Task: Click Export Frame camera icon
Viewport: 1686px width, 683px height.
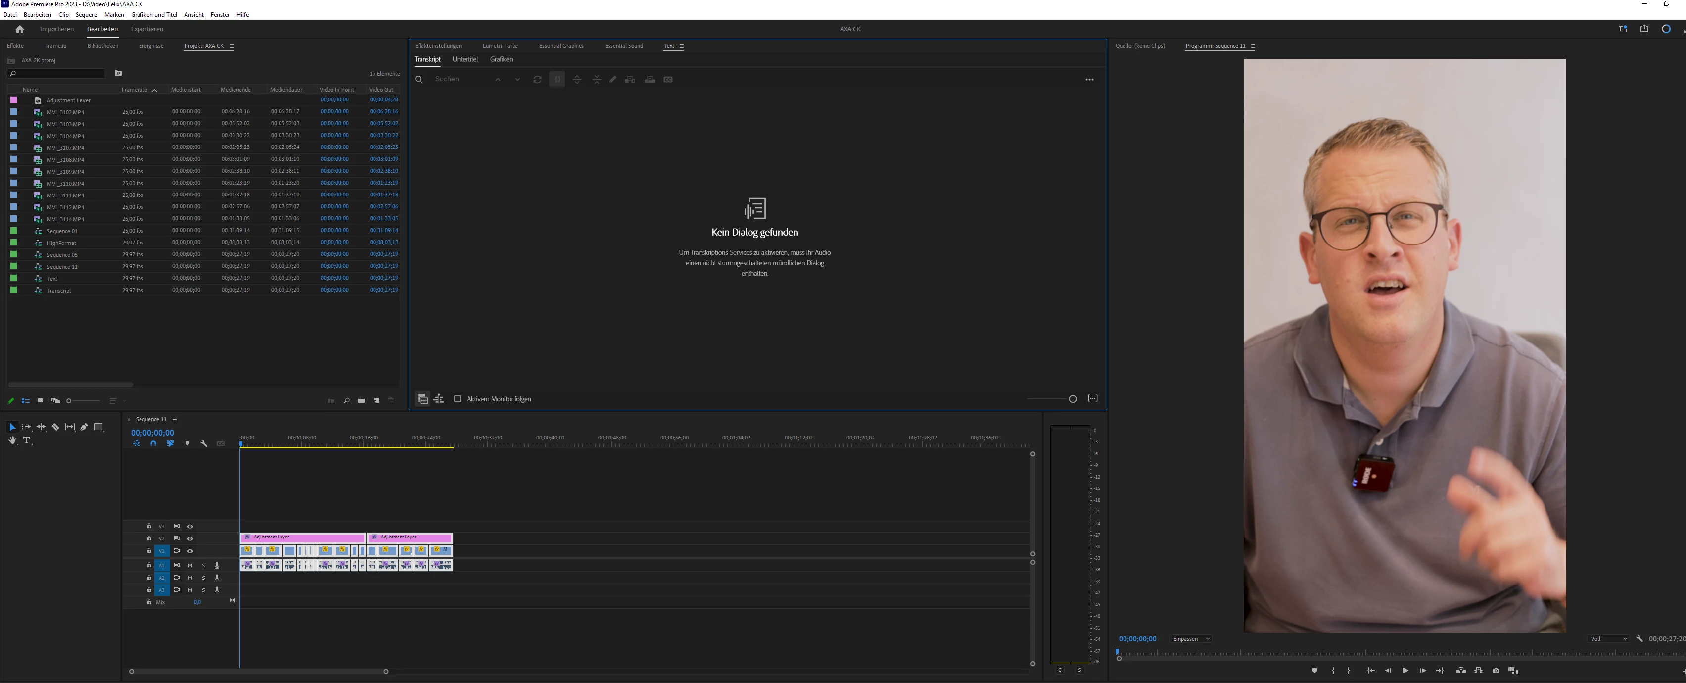Action: pyautogui.click(x=1496, y=671)
